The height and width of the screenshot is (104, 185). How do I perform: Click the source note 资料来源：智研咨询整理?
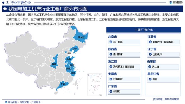pos(166,99)
